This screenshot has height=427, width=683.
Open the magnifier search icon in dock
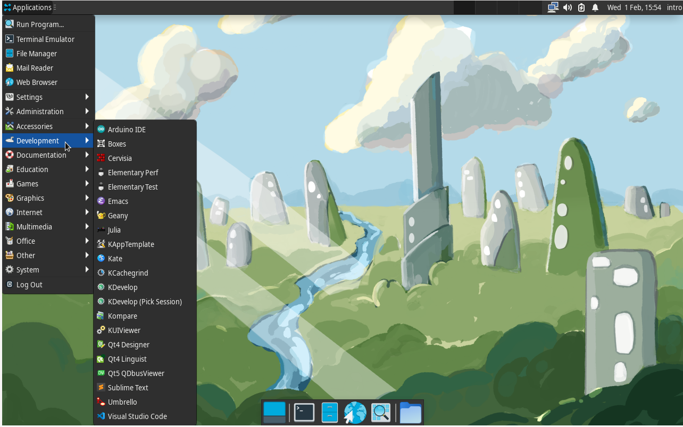tap(381, 413)
